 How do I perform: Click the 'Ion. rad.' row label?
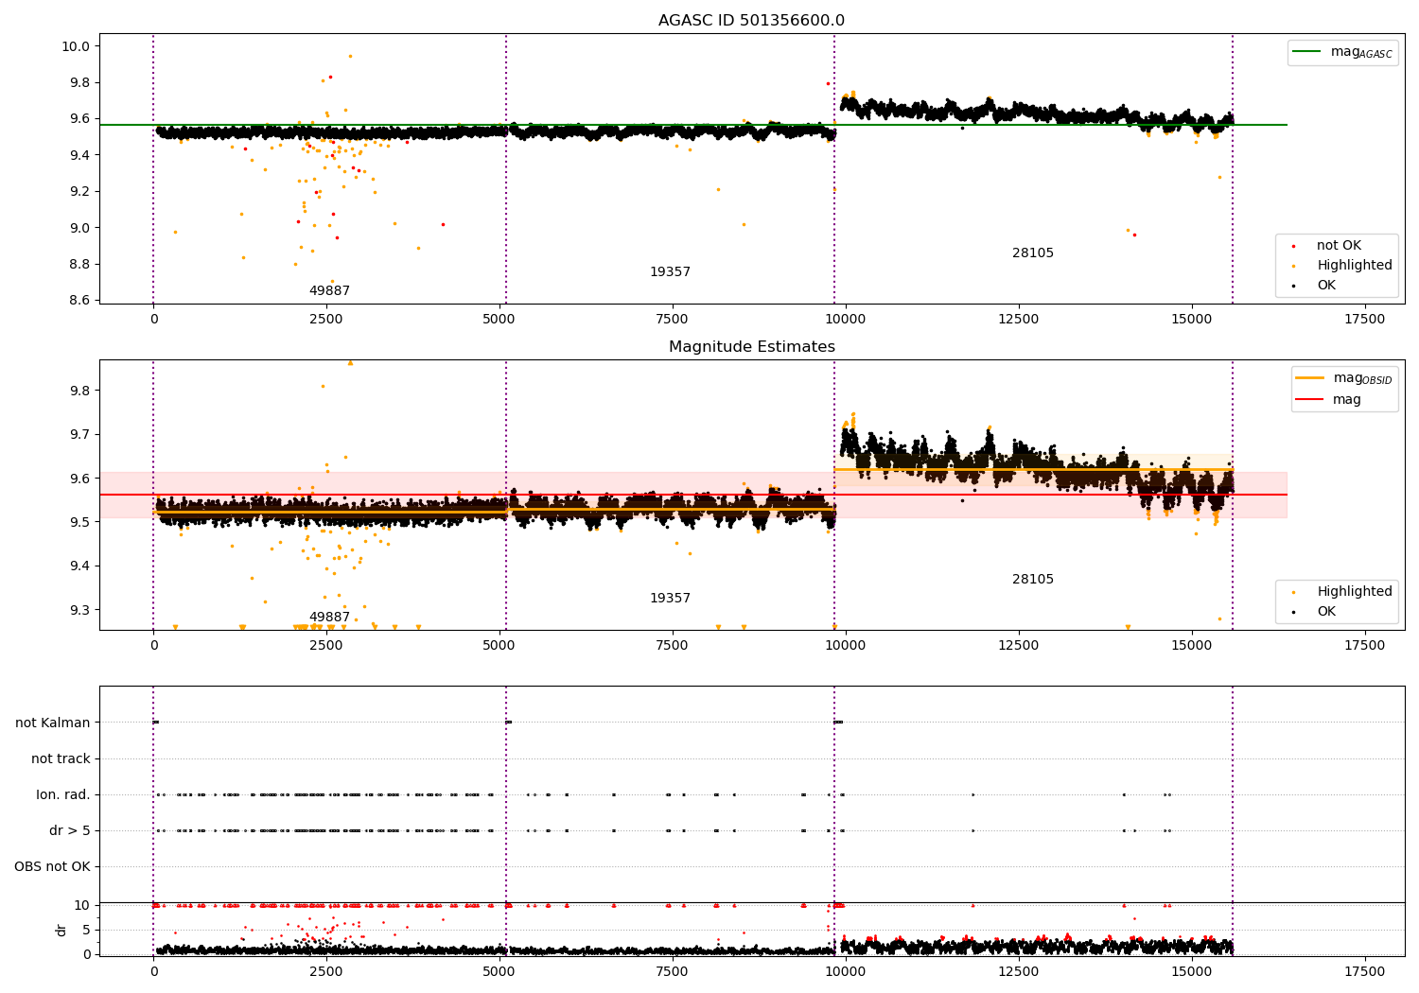(x=63, y=794)
